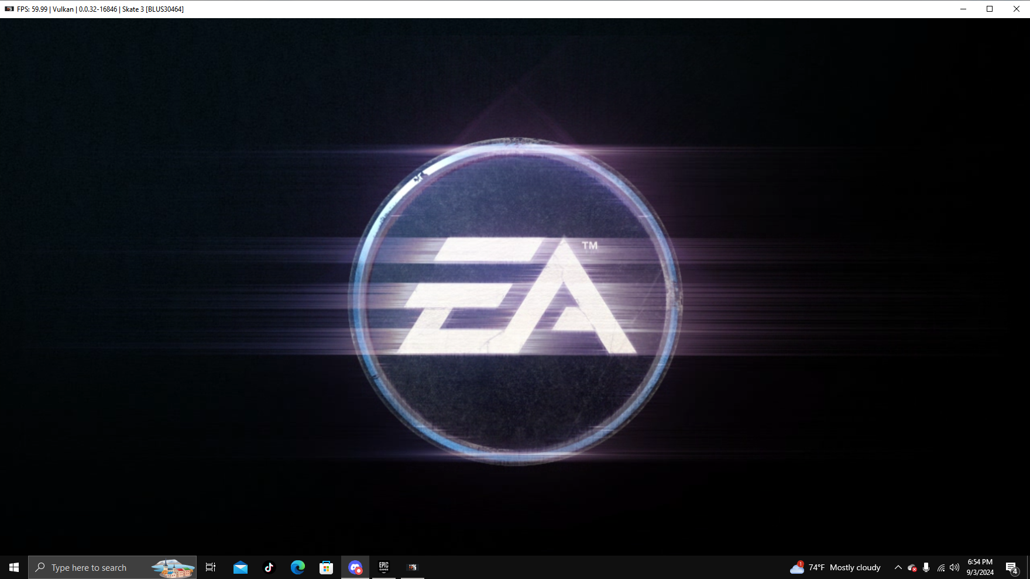The width and height of the screenshot is (1030, 579).
Task: Open TikTok from the taskbar
Action: coord(269,567)
